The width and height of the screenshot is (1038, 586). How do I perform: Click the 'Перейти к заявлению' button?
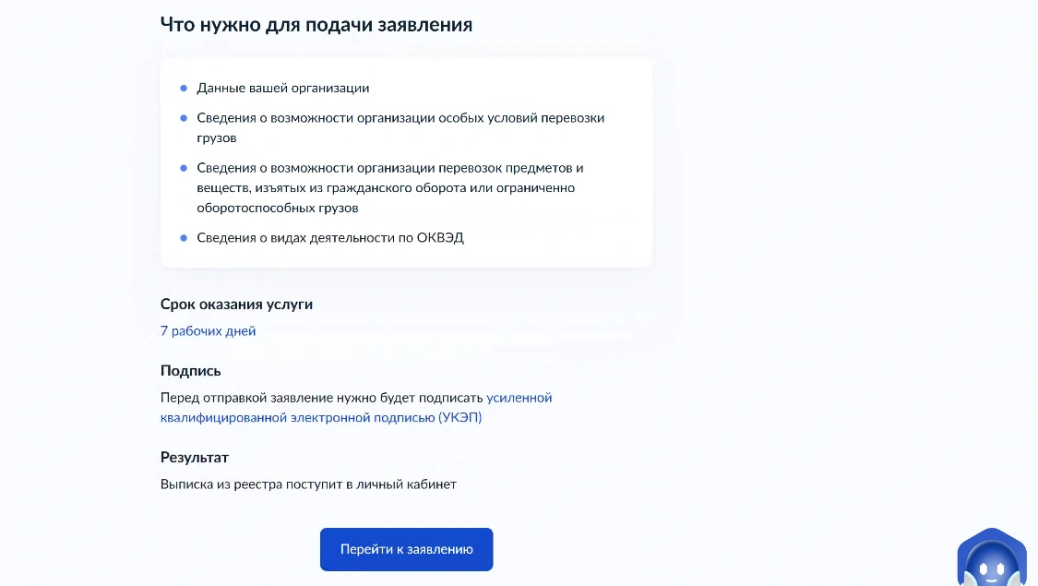[406, 549]
